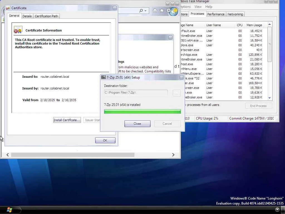285x214 pixels.
Task: Click the 7-Zip destination folder field
Action: (136, 93)
